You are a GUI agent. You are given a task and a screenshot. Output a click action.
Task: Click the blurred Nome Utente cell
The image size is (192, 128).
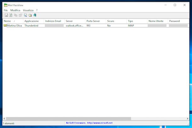tap(157, 25)
